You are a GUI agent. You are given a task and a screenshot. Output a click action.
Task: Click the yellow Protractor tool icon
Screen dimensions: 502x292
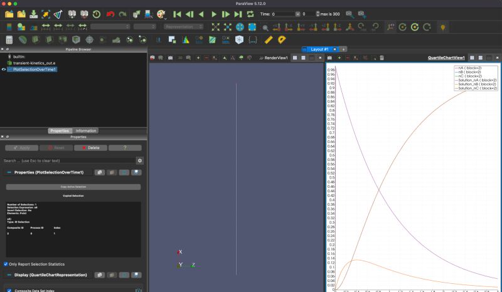(281, 39)
